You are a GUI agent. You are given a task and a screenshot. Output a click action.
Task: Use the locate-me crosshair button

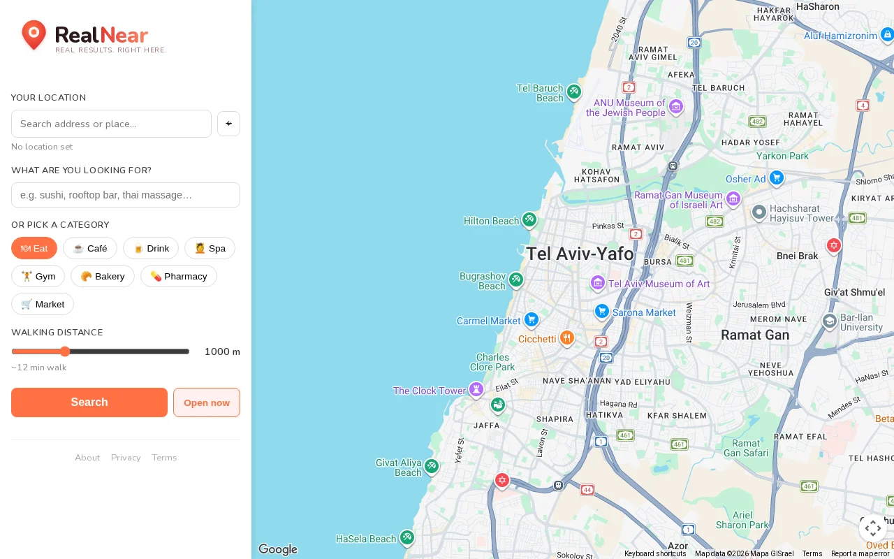228,124
